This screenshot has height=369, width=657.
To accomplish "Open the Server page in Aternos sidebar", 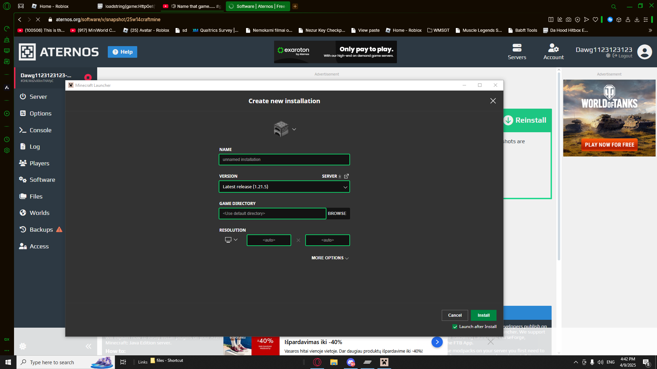I will pyautogui.click(x=38, y=97).
